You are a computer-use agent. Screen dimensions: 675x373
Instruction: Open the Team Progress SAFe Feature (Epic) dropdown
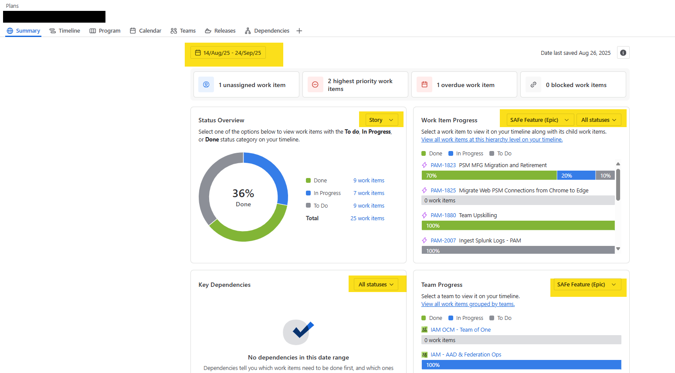587,284
